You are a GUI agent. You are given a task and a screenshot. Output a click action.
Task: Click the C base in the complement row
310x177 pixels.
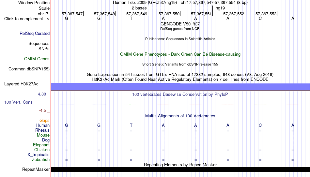coord(260,19)
